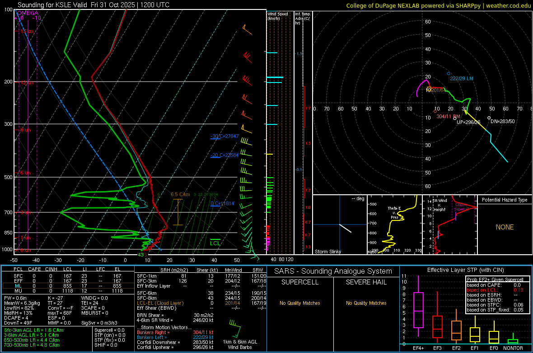Click the 'Potential Hazard Type' heading
The image size is (533, 353).
505,200
